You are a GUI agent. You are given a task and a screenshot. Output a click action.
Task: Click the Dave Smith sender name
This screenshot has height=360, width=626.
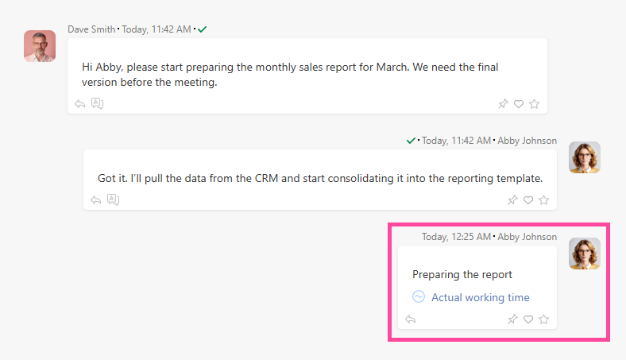[91, 29]
